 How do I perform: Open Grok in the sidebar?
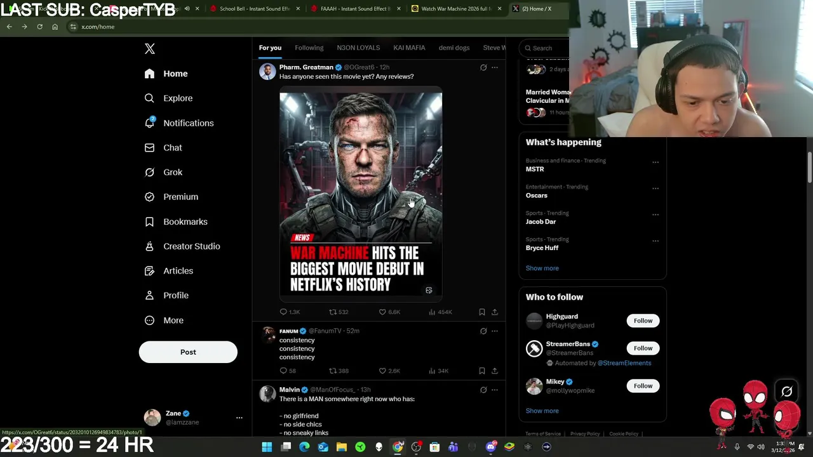(163, 173)
